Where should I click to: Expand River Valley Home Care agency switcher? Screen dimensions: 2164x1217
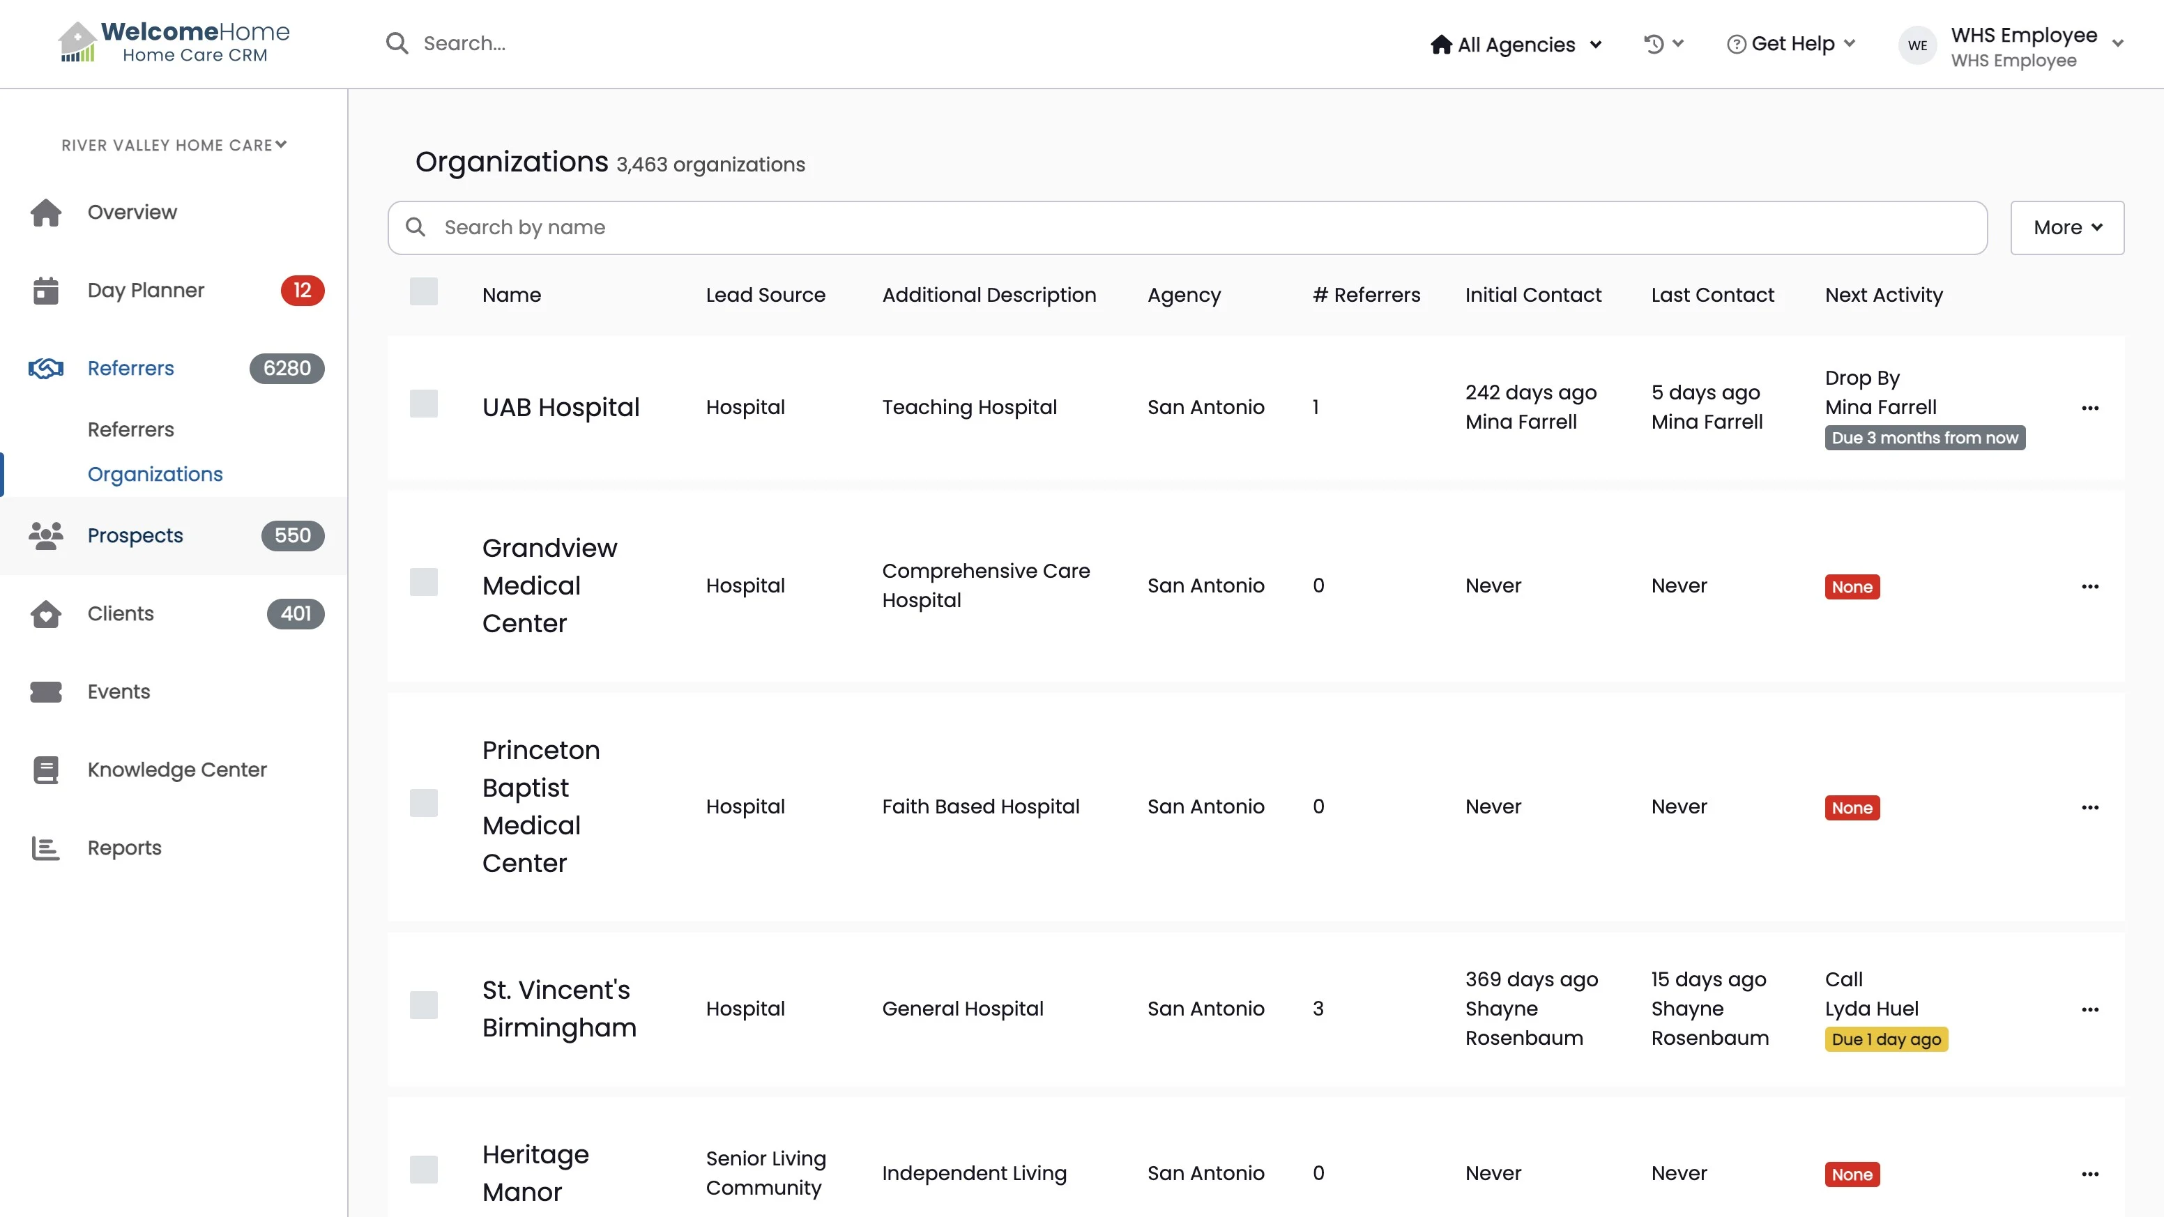coord(174,145)
